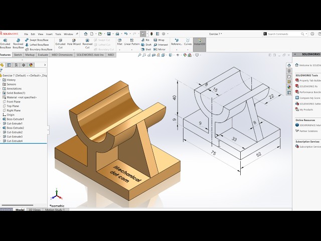
Task: Open the PropertyManager tab icon
Action: click(9, 65)
